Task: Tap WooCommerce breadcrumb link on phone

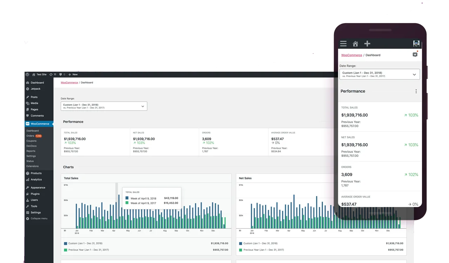Action: coord(352,55)
